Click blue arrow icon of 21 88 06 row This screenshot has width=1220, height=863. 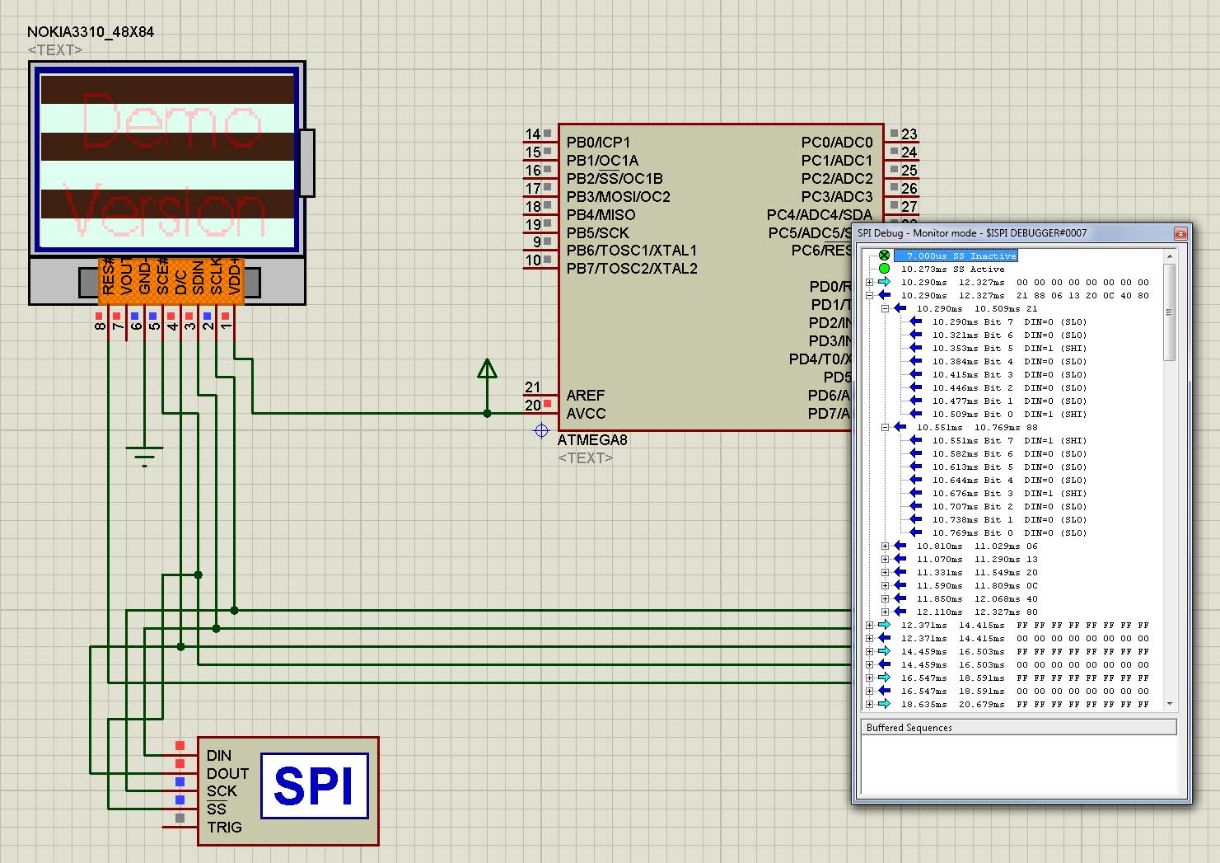click(884, 295)
